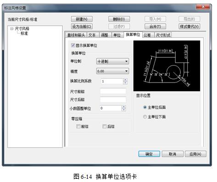Enable 后缀 zero suppression checkbox
Viewport: 217px width, 182px height.
click(104, 126)
